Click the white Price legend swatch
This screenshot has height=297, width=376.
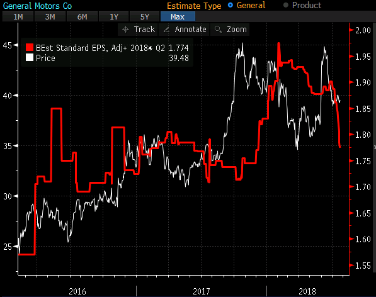[x=30, y=57]
